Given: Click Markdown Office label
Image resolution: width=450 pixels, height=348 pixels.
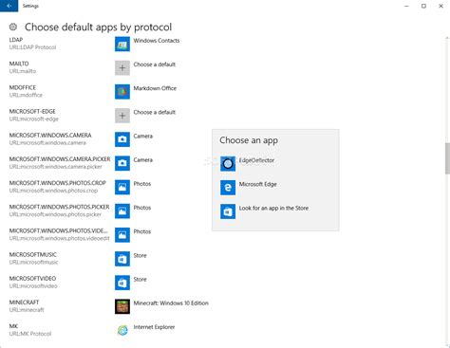Looking at the screenshot, I should pos(155,88).
